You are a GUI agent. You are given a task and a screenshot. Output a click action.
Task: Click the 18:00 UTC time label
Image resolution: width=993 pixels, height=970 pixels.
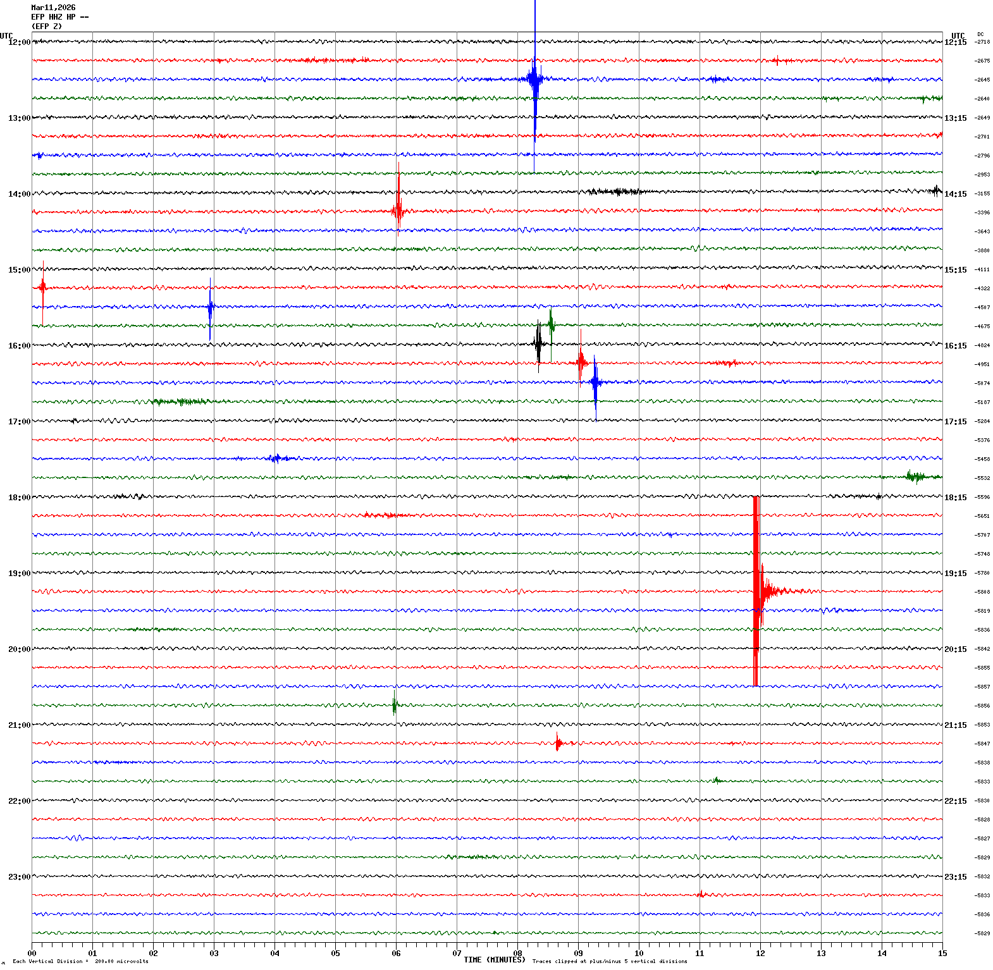[19, 498]
